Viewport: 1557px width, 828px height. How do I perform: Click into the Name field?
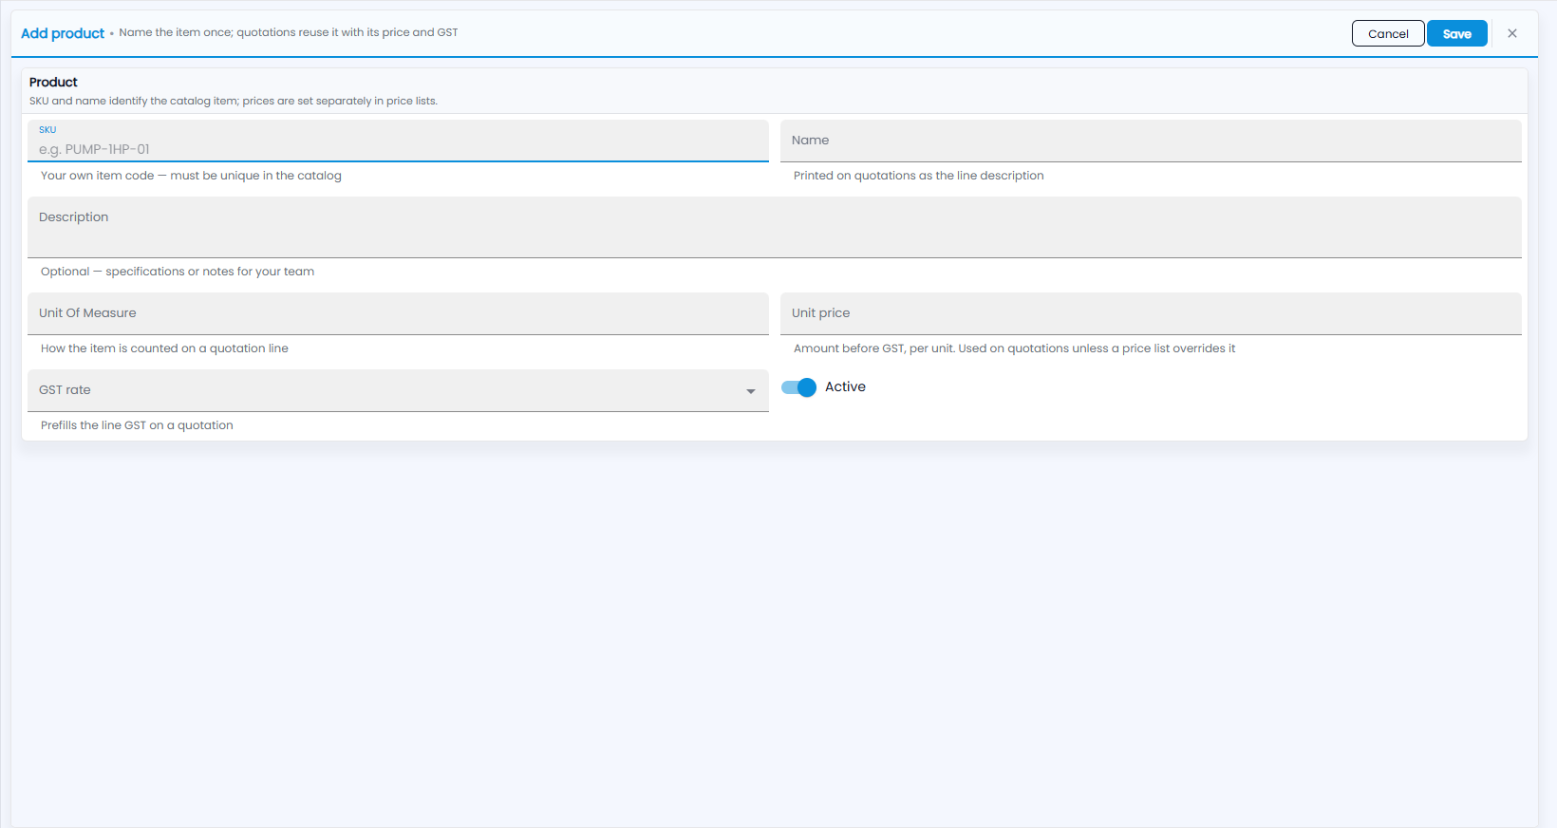(1151, 141)
